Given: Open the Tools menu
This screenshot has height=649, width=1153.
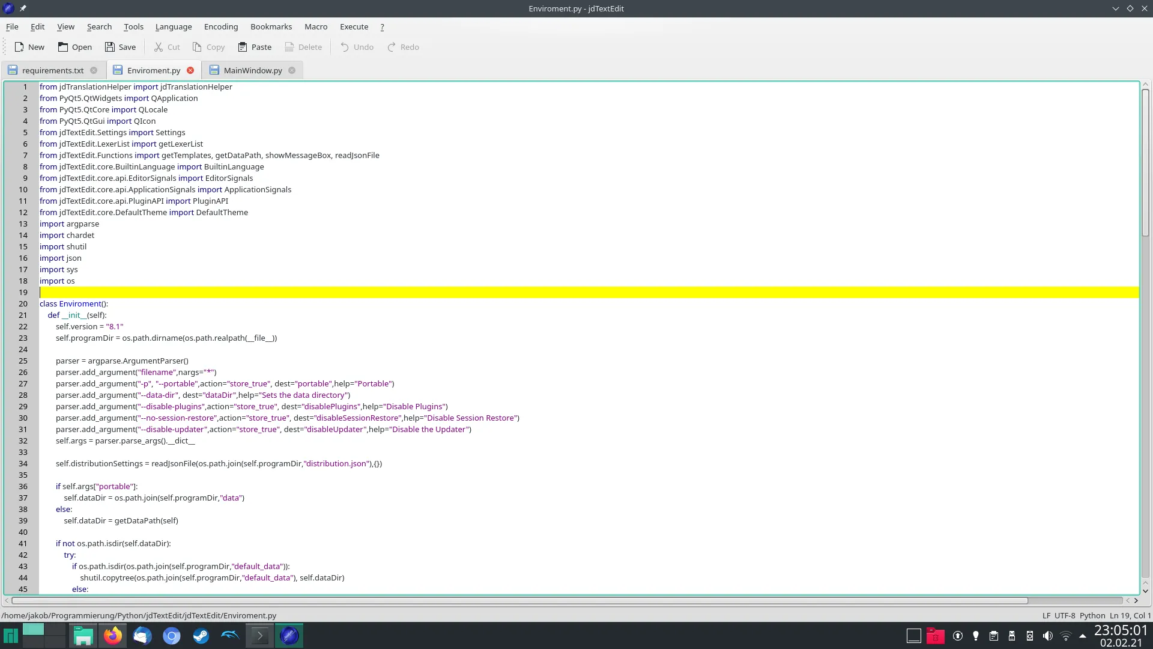Looking at the screenshot, I should [x=133, y=26].
